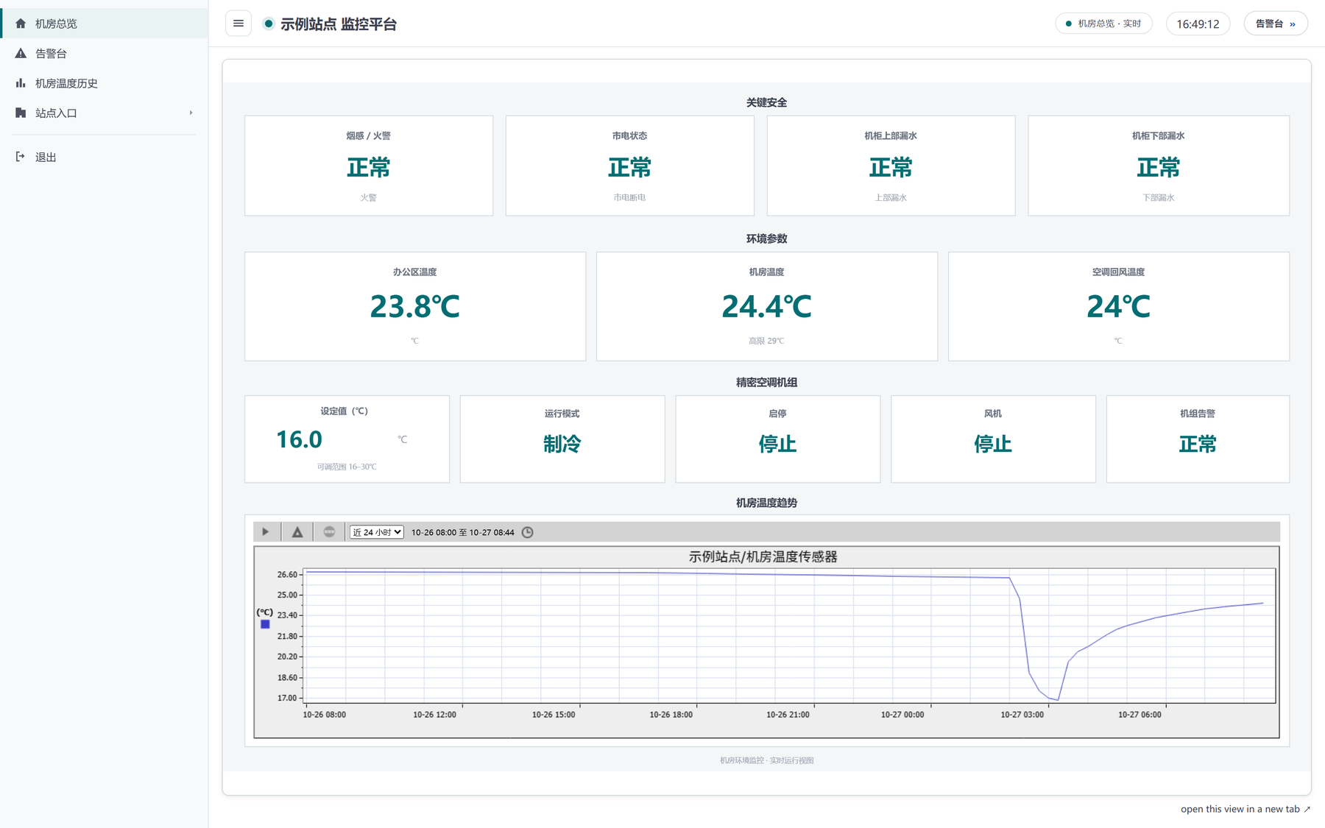The image size is (1325, 828).
Task: Click the round grey icon in chart toolbar
Action: 329,531
